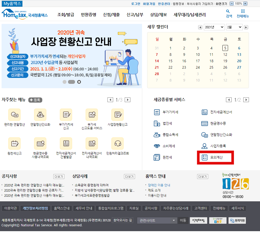Change the month dropdown to another month
260x234 pixels.
234,27
